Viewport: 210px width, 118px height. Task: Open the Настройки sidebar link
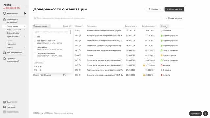click(x=11, y=107)
